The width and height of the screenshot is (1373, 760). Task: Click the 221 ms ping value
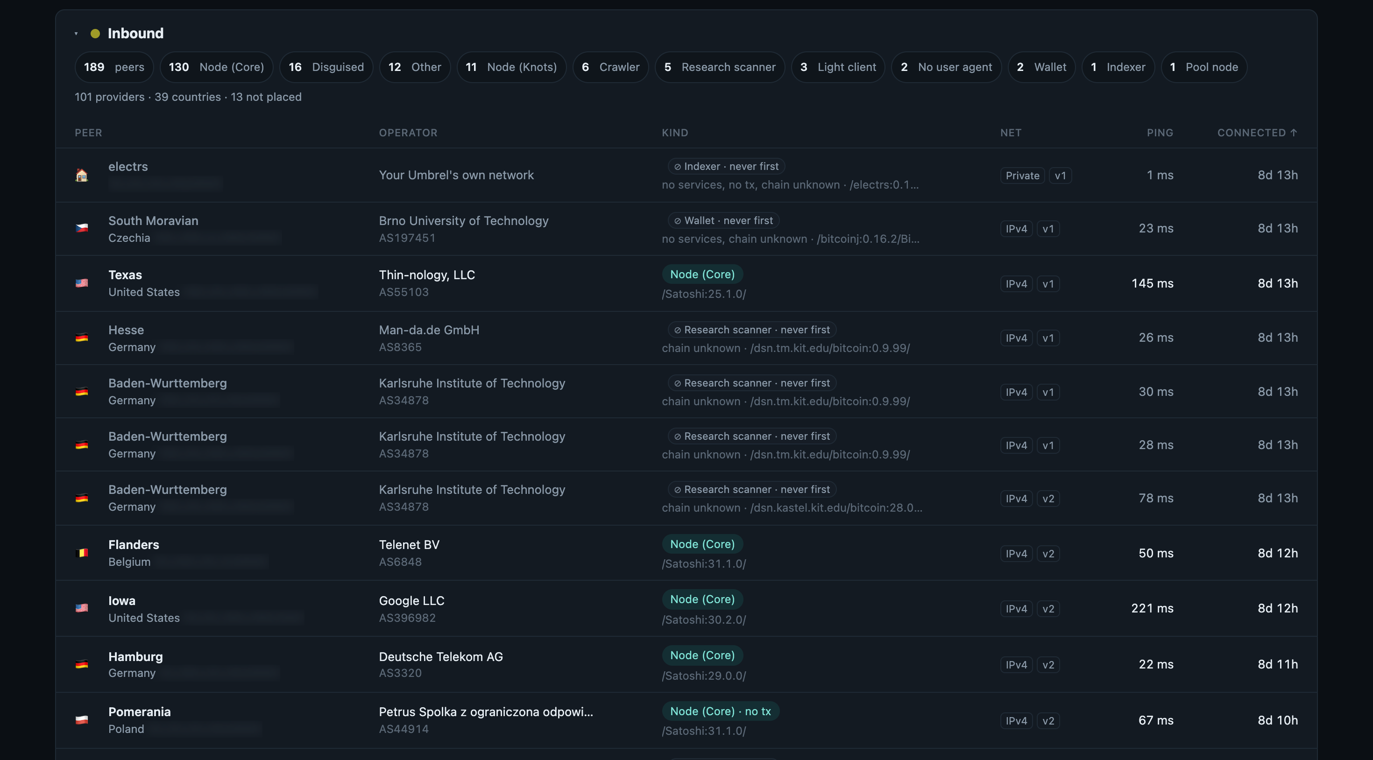[1153, 608]
